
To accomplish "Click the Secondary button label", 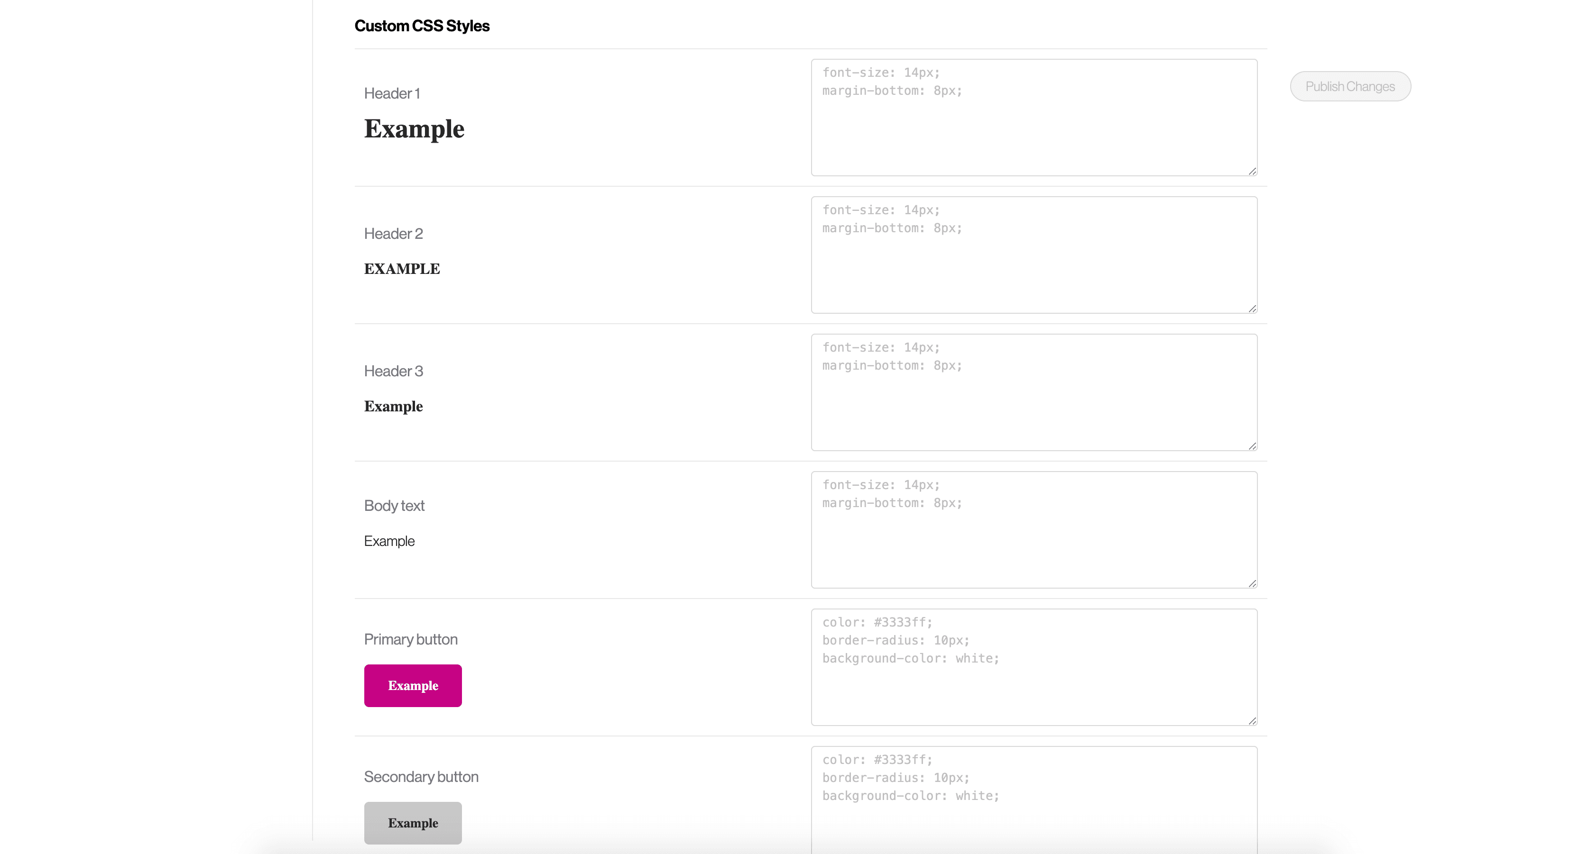I will coord(420,776).
